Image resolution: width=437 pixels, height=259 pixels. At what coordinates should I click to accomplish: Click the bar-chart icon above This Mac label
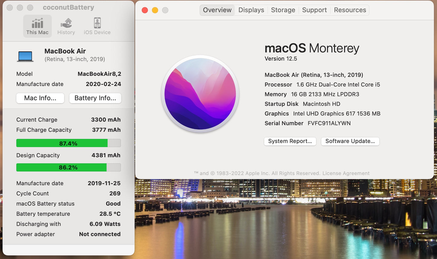click(37, 22)
